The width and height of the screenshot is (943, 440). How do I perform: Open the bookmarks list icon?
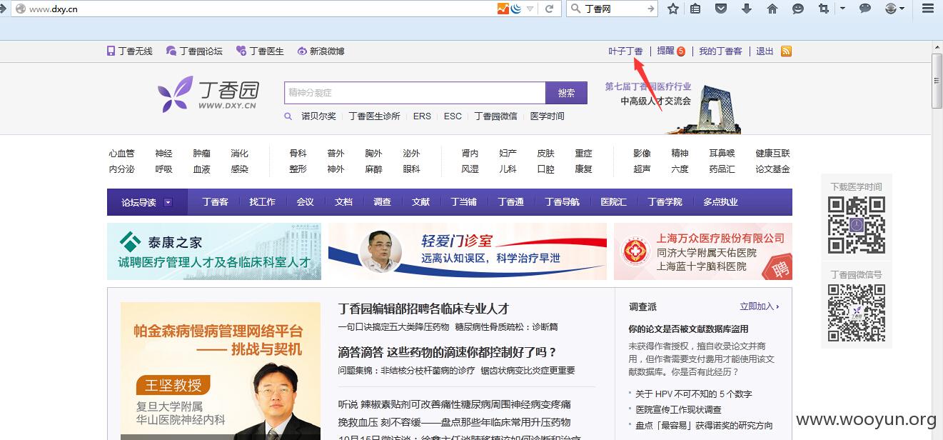pyautogui.click(x=695, y=9)
